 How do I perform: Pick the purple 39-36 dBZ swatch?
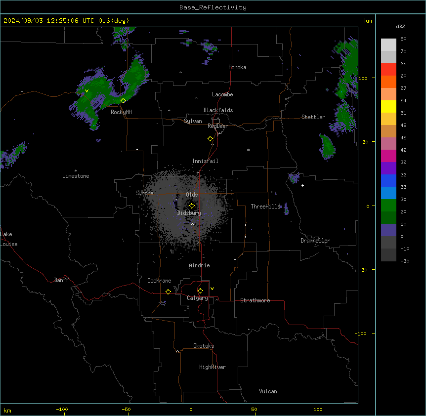click(x=388, y=168)
